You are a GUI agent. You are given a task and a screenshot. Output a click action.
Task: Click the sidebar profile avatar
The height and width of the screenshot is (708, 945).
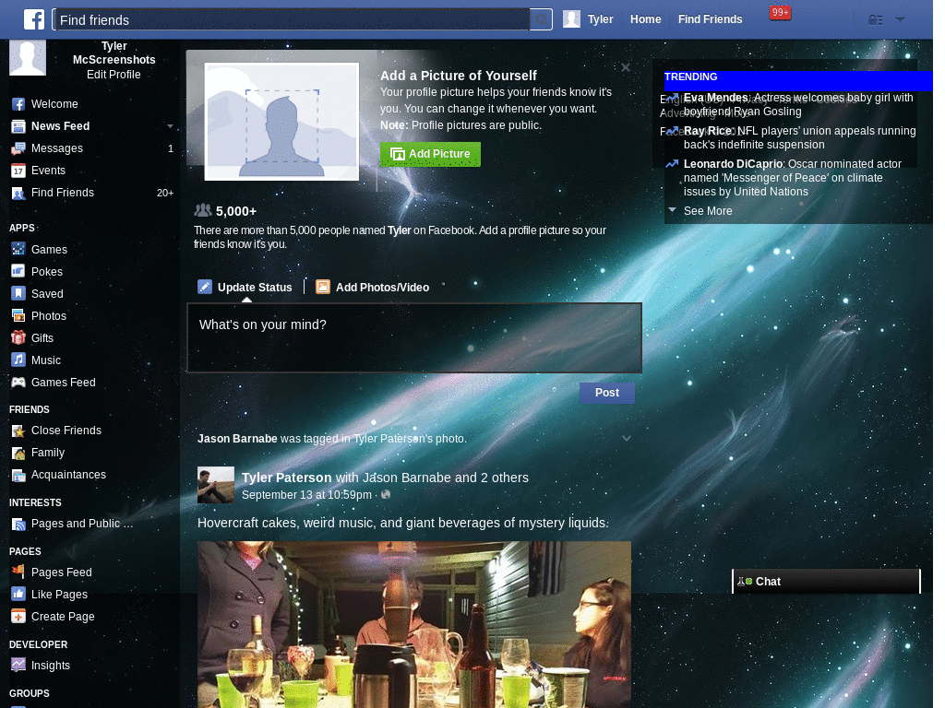click(28, 58)
